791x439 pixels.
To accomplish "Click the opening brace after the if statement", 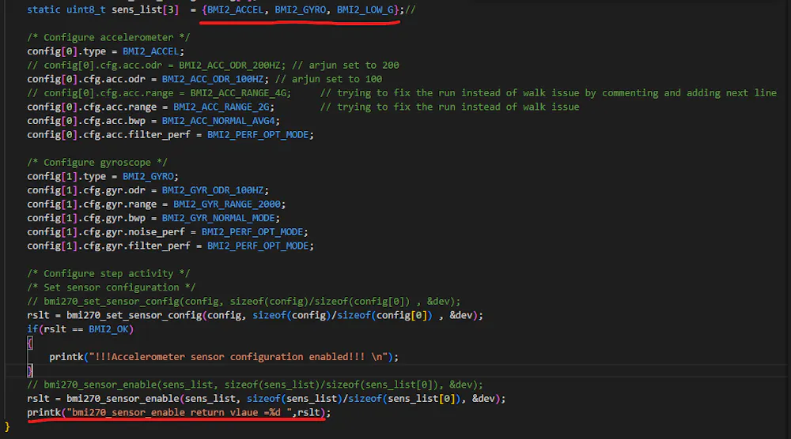I will point(30,343).
